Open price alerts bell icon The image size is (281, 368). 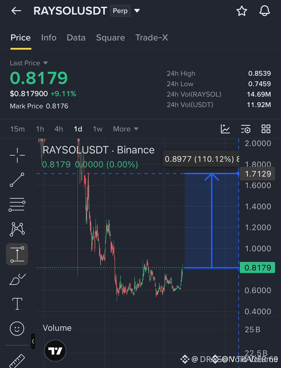(x=264, y=11)
